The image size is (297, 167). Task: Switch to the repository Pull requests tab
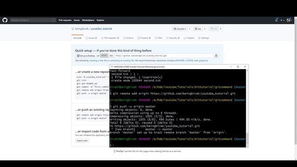click(x=110, y=38)
